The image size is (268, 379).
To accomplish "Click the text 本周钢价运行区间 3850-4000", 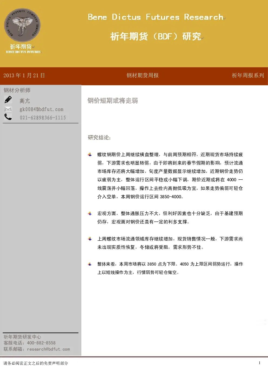I will click(x=151, y=197).
